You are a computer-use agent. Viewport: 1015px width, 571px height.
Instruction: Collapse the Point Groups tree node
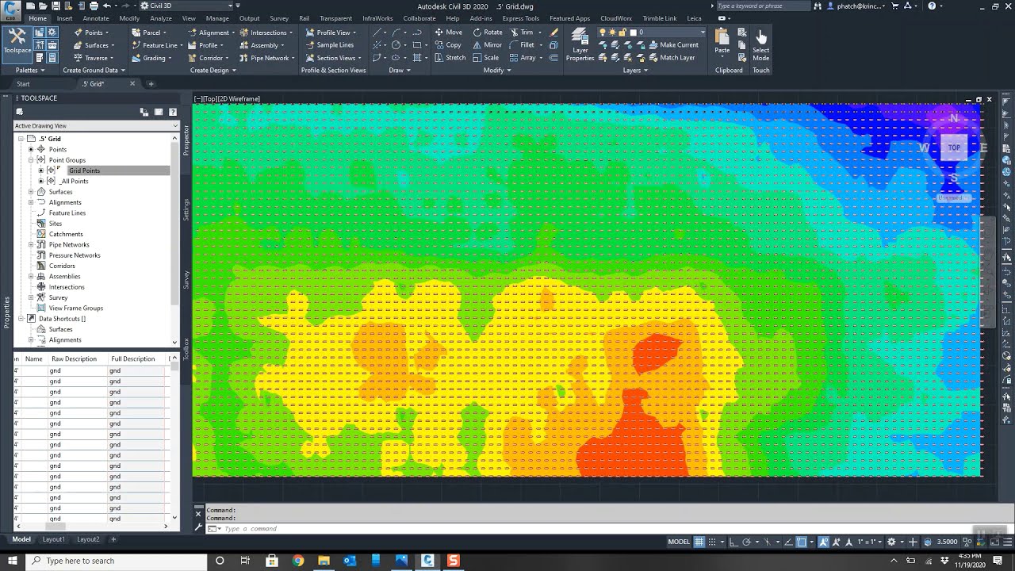[x=31, y=160]
